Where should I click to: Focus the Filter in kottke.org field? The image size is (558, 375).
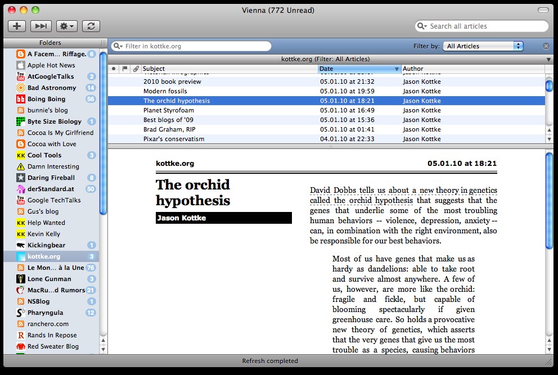[x=191, y=46]
